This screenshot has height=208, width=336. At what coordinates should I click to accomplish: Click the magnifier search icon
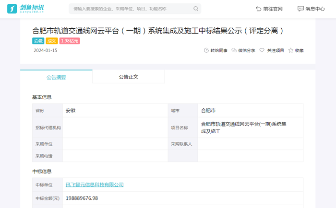pyautogui.click(x=196, y=9)
